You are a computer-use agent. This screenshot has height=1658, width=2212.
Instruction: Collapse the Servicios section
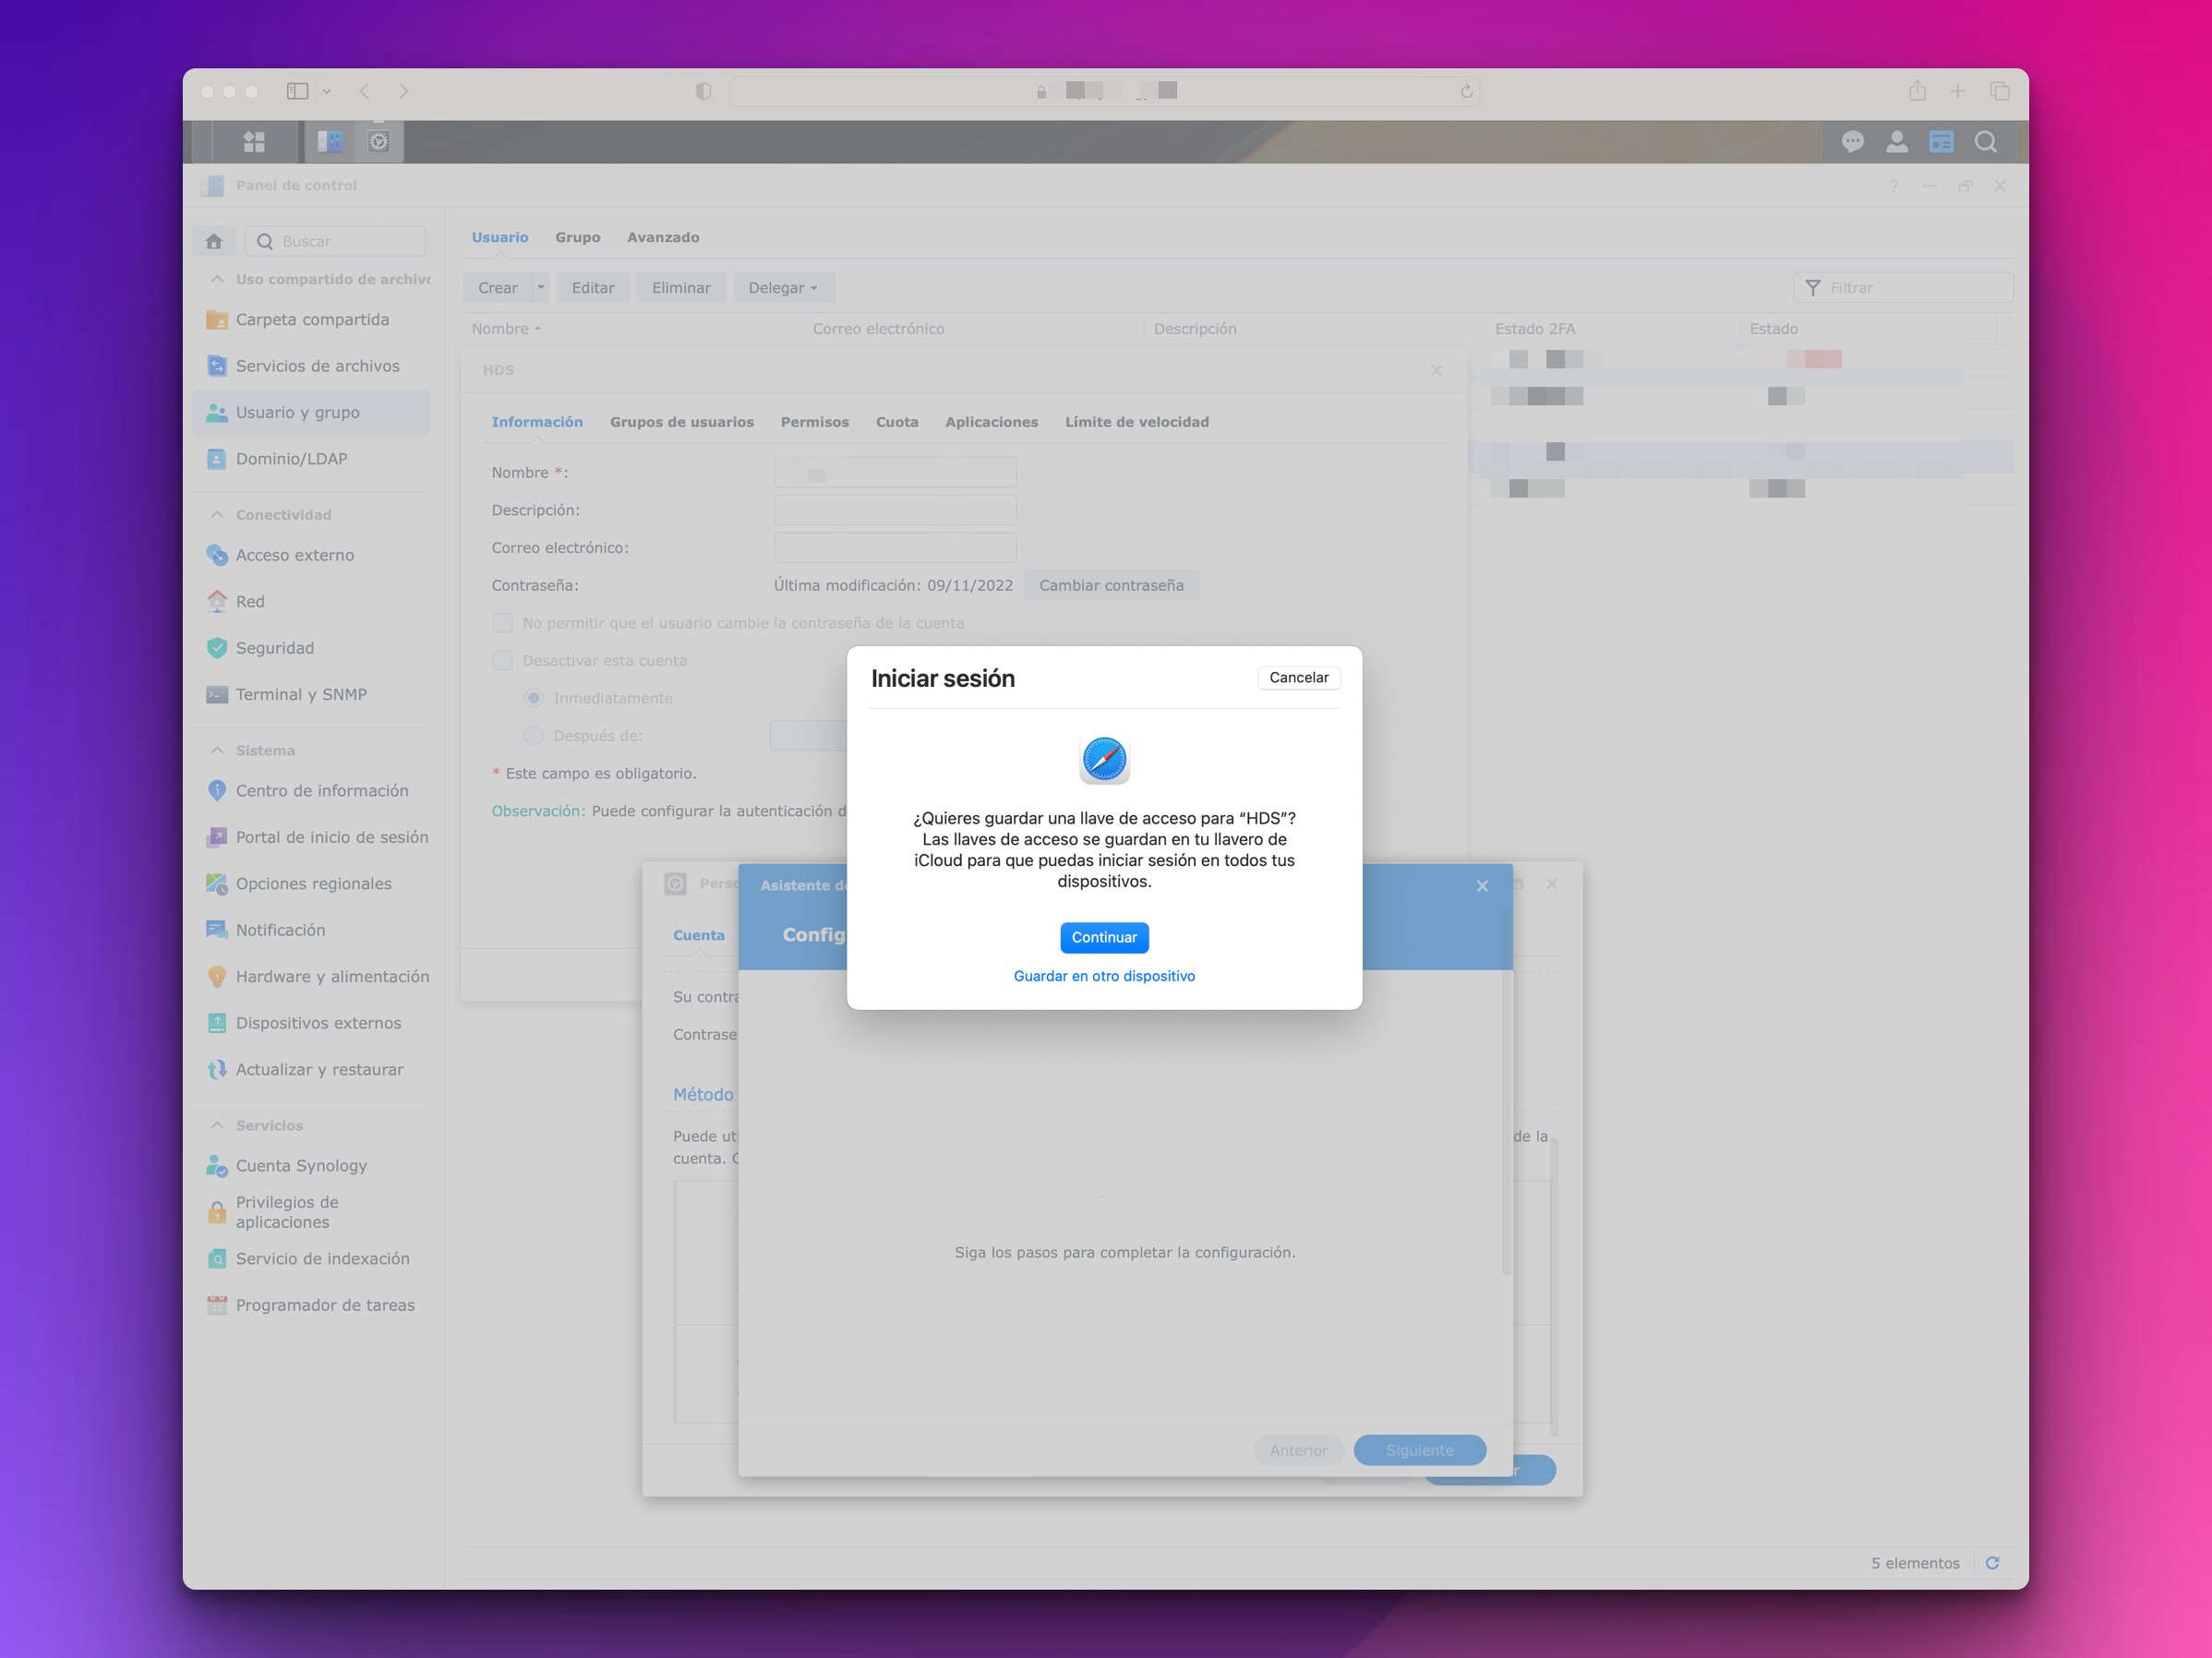click(217, 1125)
